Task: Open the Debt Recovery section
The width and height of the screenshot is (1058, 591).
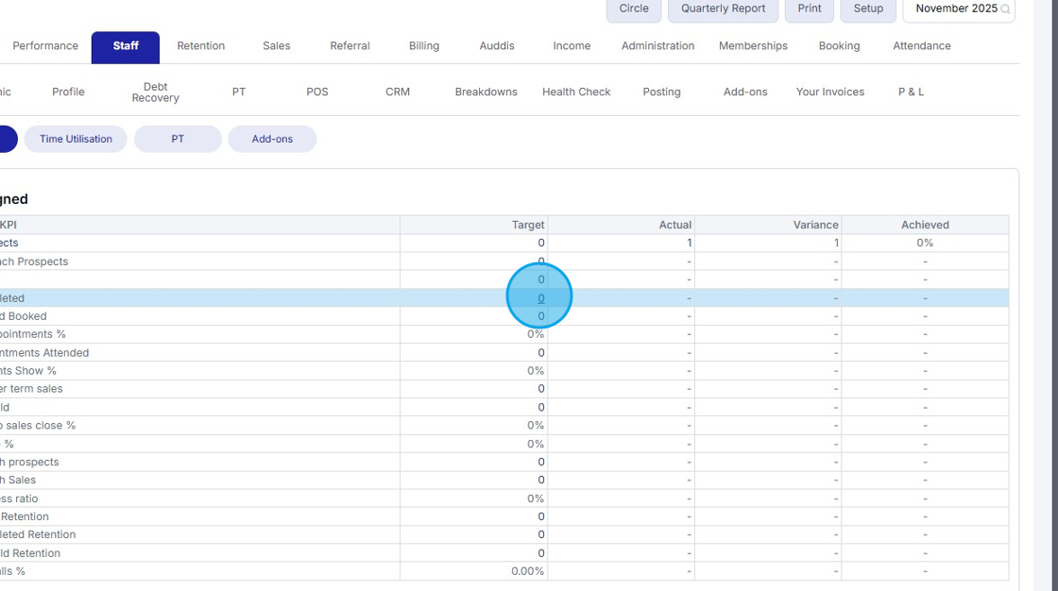Action: 154,92
